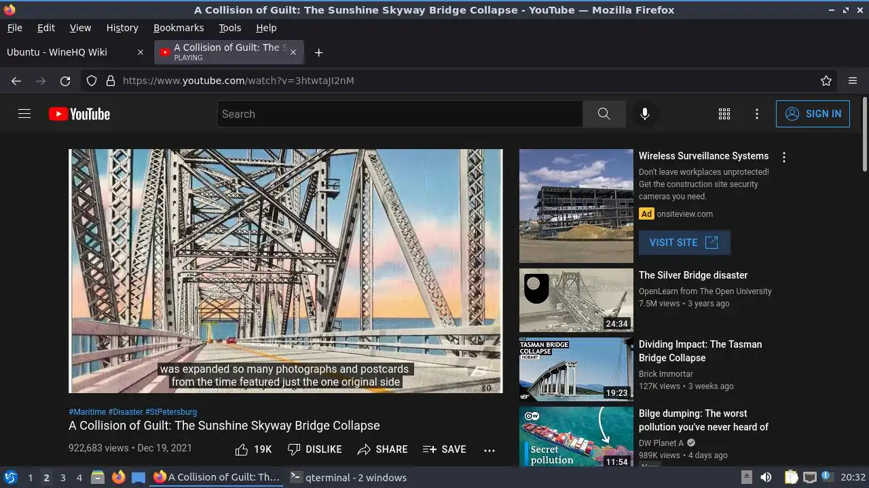Image resolution: width=869 pixels, height=488 pixels.
Task: Share the video
Action: [382, 449]
